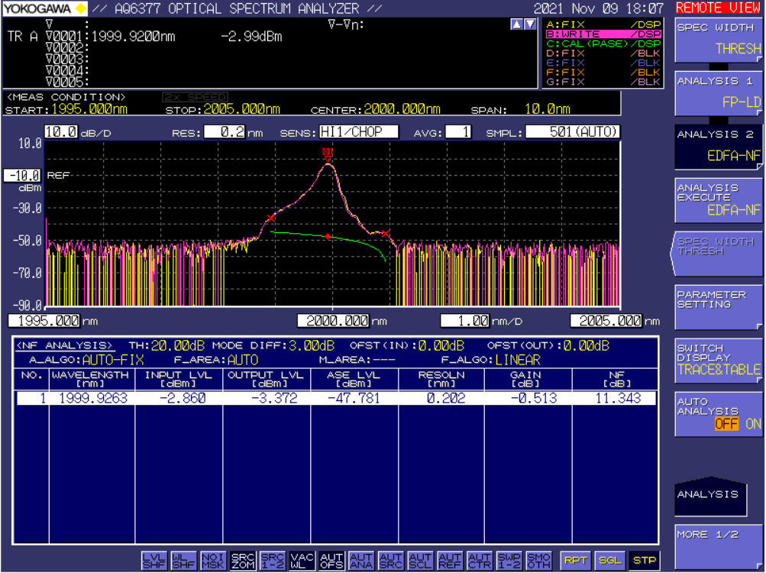Viewport: 766px width, 573px height.
Task: Click the SMO OTH status icon
Action: (x=539, y=561)
